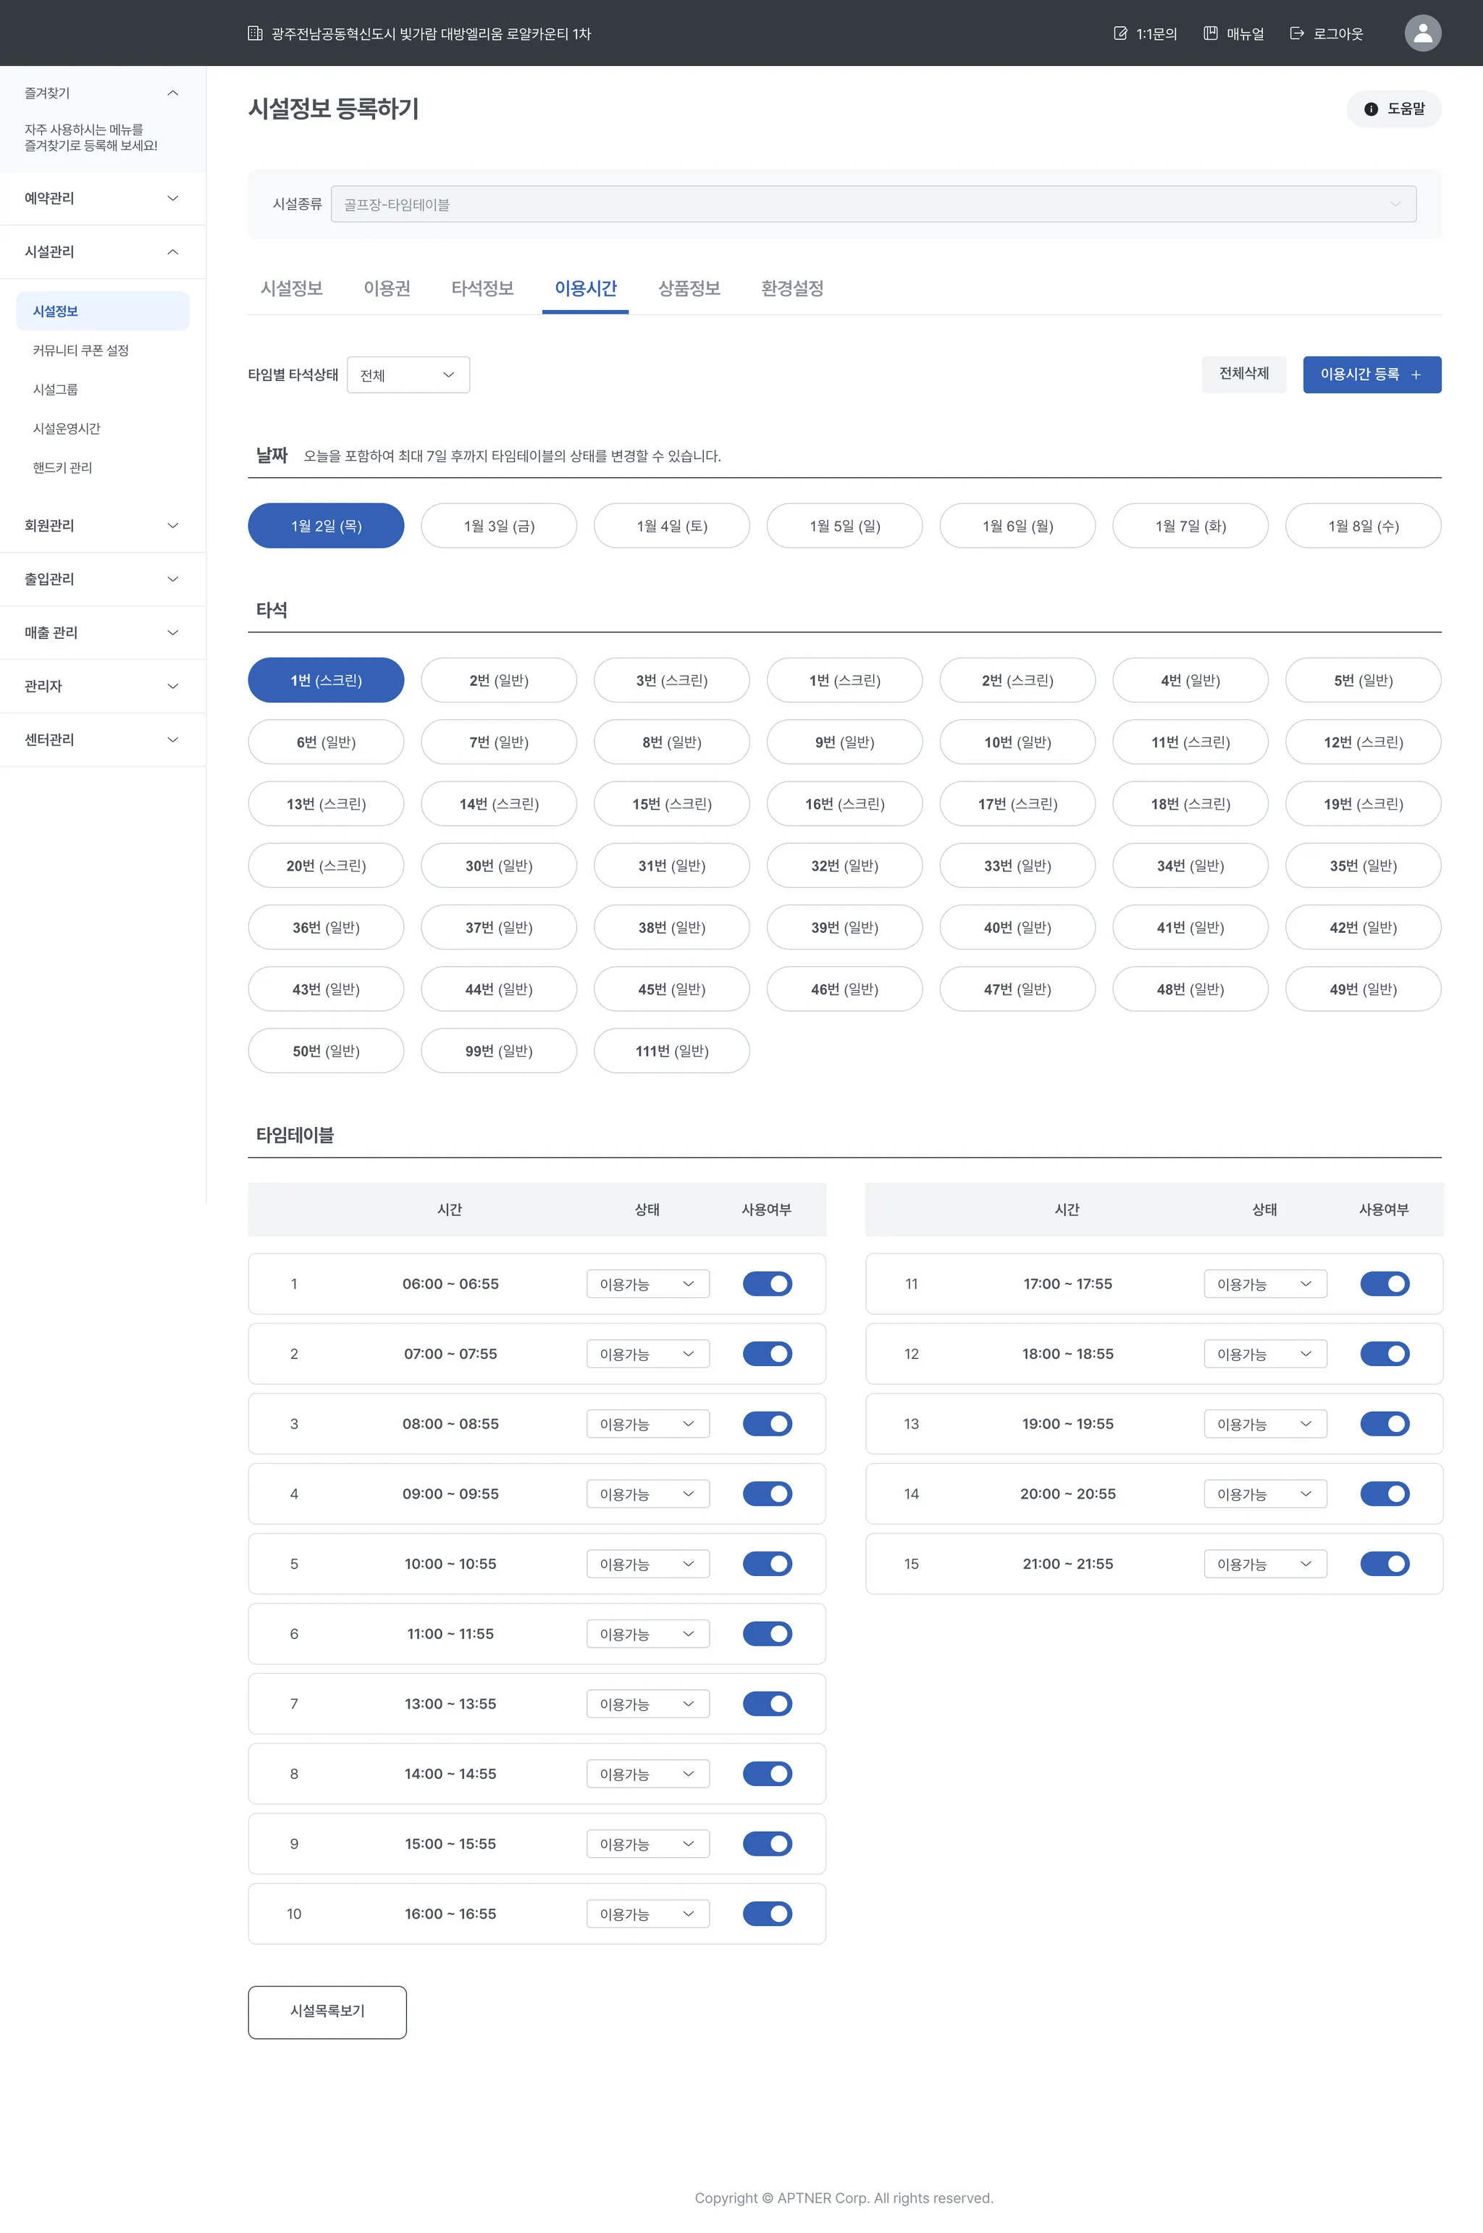The width and height of the screenshot is (1483, 2233).
Task: Select the 시설운영시간 sidebar item
Action: tap(66, 429)
